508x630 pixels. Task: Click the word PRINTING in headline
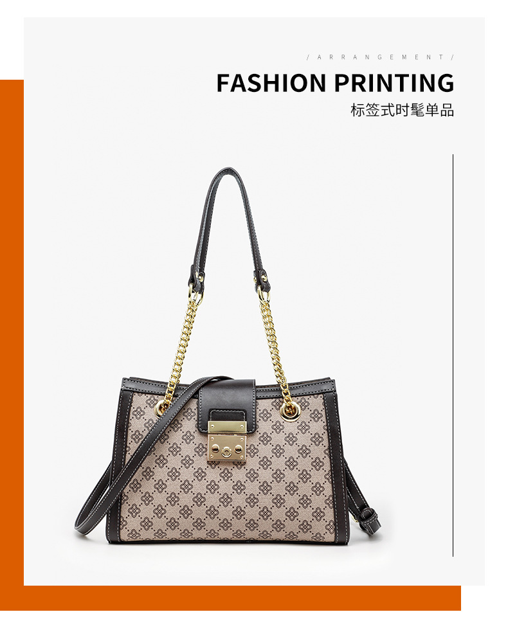tap(394, 82)
